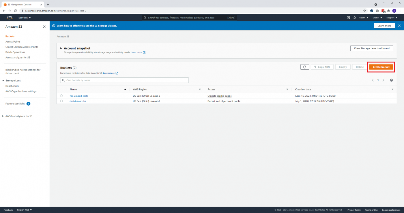Open the for-upload-tests bucket link
This screenshot has height=213, width=404.
coord(79,96)
